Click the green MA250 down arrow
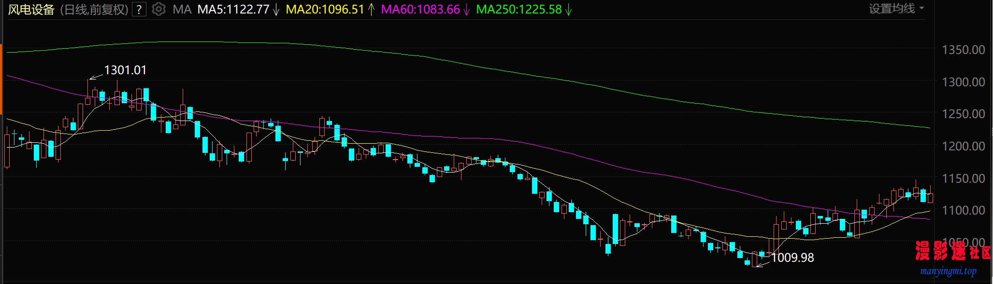This screenshot has width=993, height=284. coord(569,10)
